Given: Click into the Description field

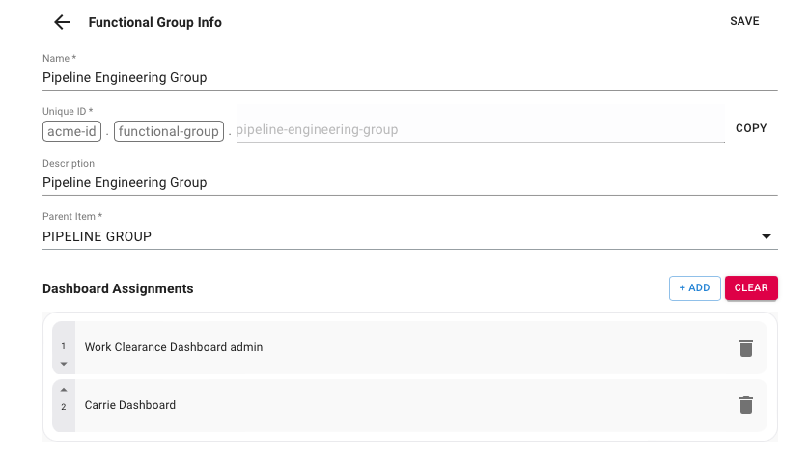Looking at the screenshot, I should click(x=409, y=182).
